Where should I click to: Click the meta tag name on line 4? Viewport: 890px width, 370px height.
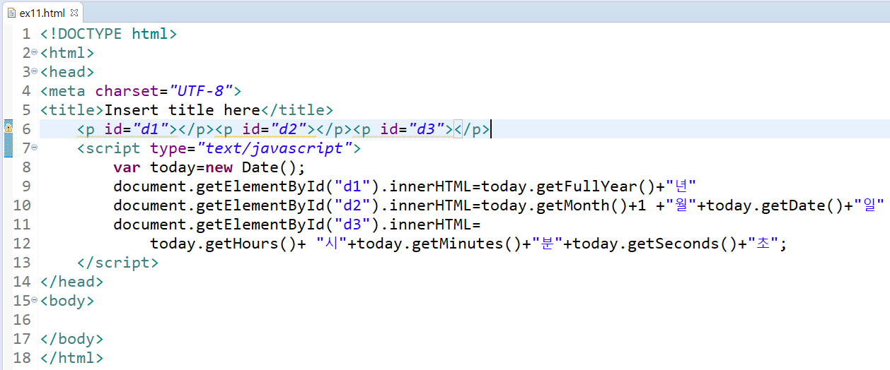pyautogui.click(x=67, y=90)
